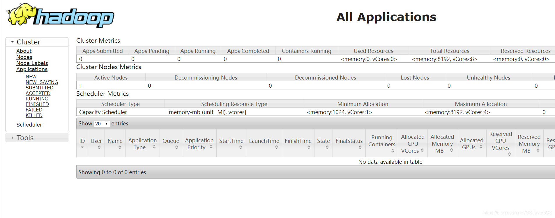Filter applications by NEW state
The image size is (555, 218).
click(31, 77)
